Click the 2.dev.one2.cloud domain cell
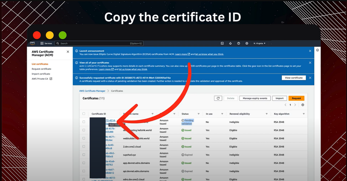 click(132, 147)
